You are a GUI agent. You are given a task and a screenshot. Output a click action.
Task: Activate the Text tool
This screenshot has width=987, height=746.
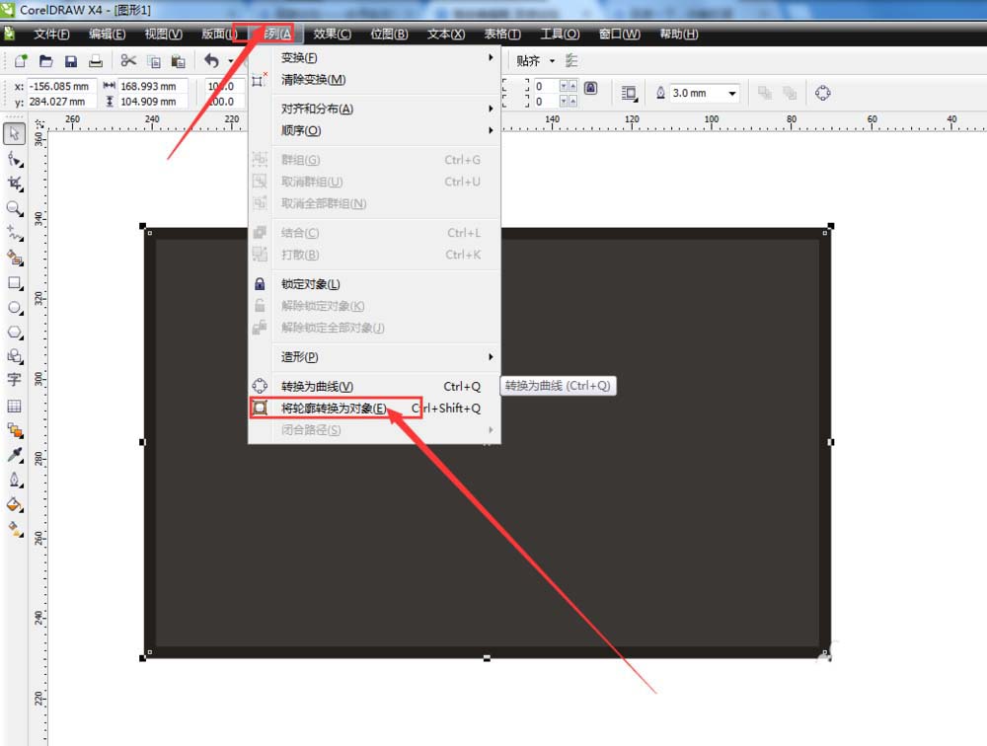click(15, 380)
